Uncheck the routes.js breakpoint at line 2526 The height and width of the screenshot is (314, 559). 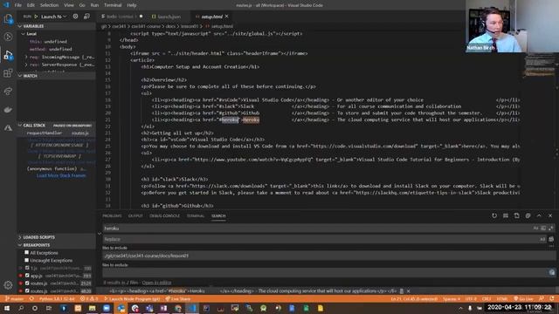pyautogui.click(x=27, y=283)
